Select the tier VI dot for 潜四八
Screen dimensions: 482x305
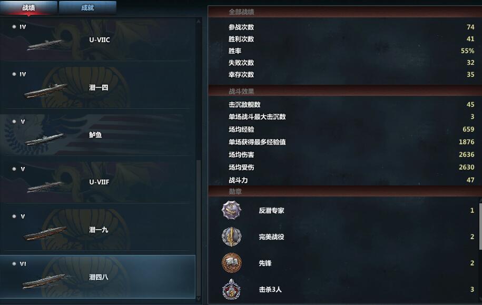click(x=14, y=263)
